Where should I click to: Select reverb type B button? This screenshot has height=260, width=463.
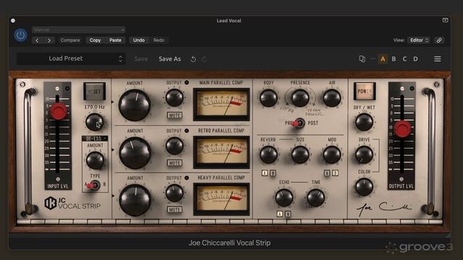273,173
